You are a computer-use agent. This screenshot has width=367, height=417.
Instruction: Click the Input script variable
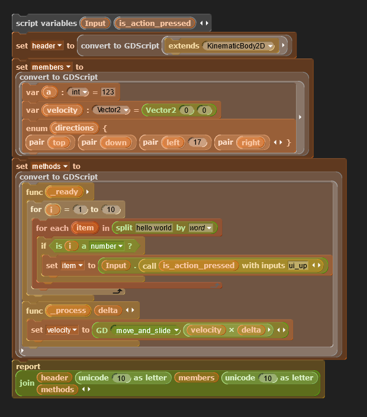[x=95, y=23]
